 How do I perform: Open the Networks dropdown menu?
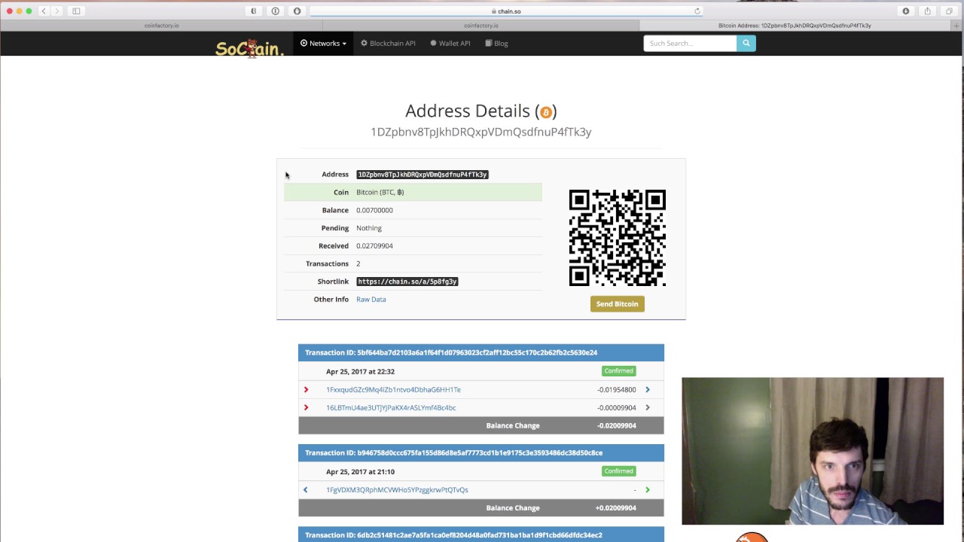[323, 44]
